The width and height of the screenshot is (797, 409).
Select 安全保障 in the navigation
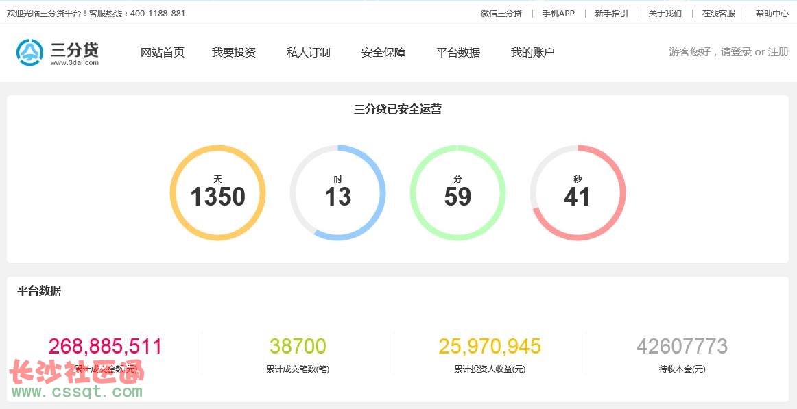point(383,52)
